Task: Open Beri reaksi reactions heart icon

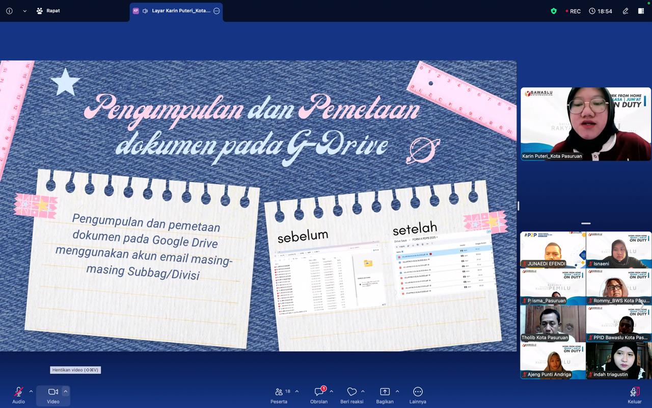Action: pos(351,395)
